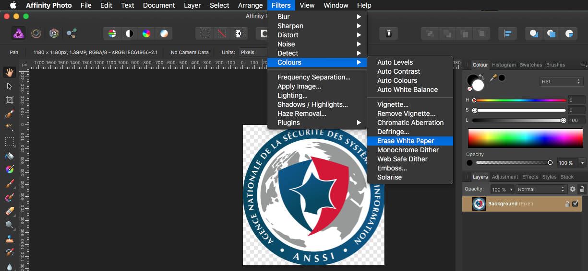The width and height of the screenshot is (588, 271).
Task: Select the Paint Brush tool
Action: [x=10, y=183]
